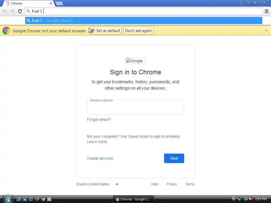This screenshot has width=271, height=203.
Task: Open the Privacy footer link
Action: tap(171, 184)
